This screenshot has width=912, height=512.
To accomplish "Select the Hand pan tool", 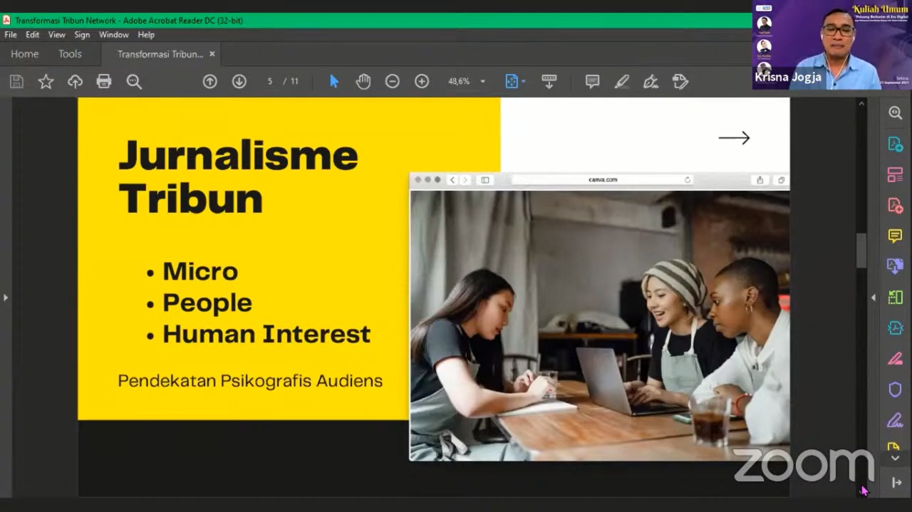I will click(363, 82).
